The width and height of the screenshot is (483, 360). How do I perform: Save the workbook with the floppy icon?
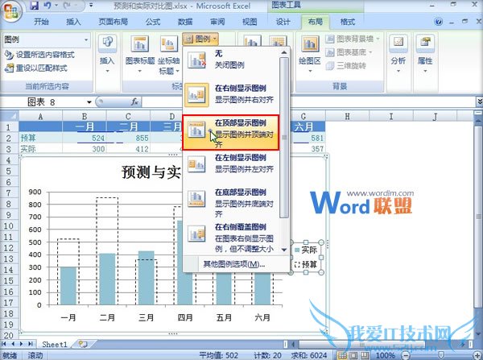pos(35,6)
